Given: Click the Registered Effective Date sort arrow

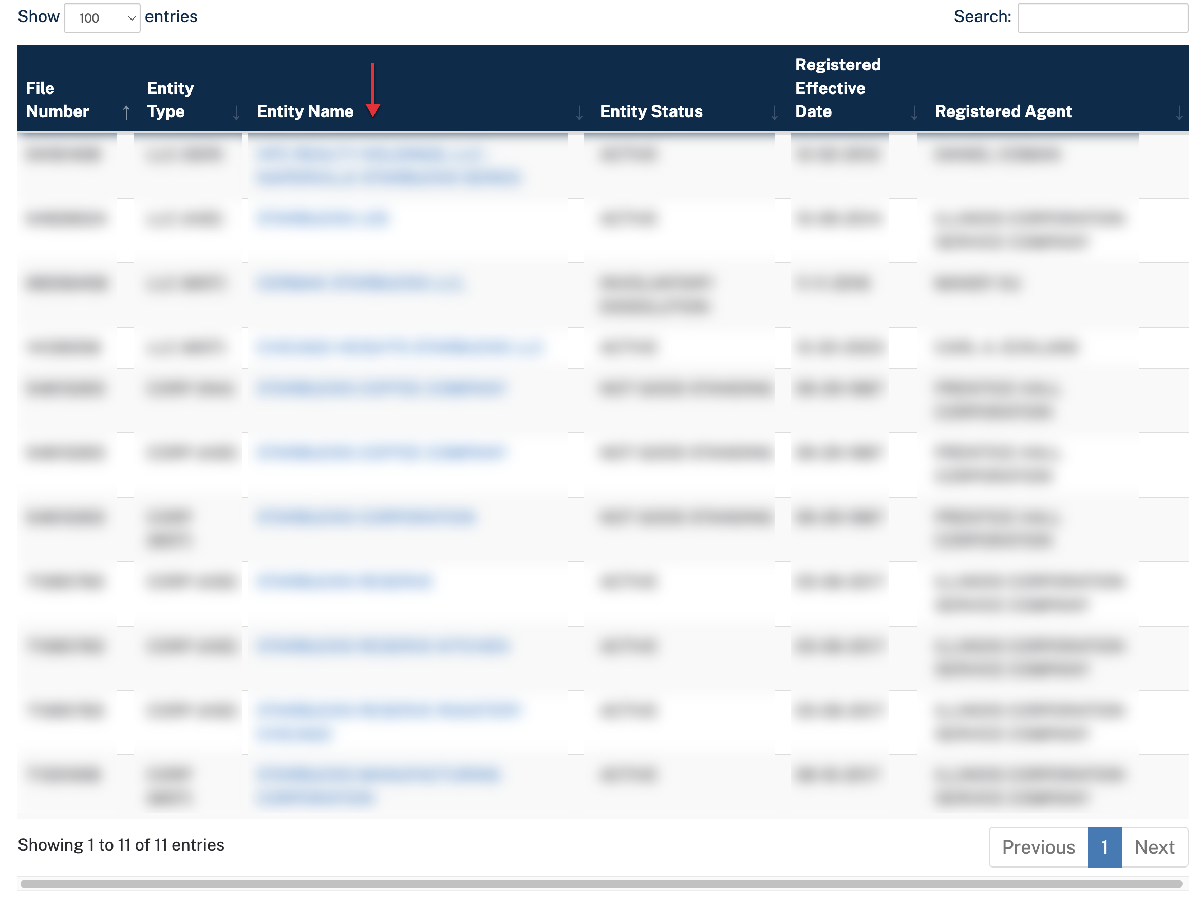Looking at the screenshot, I should tap(914, 112).
